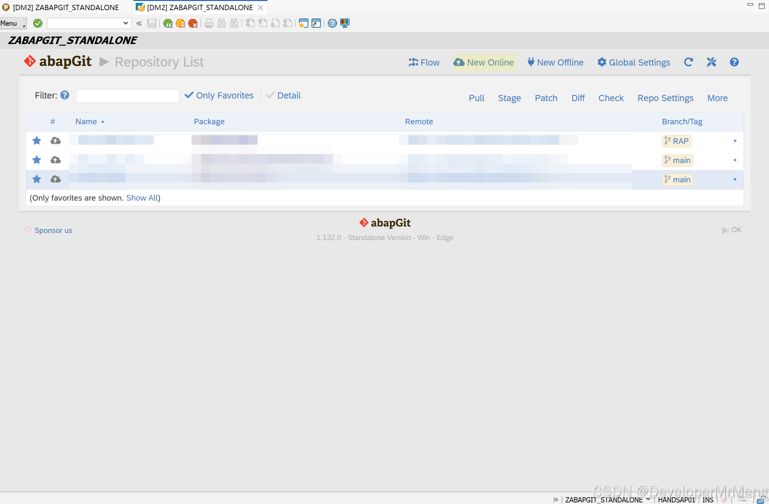
Task: Sort by the Name column header
Action: [86, 122]
